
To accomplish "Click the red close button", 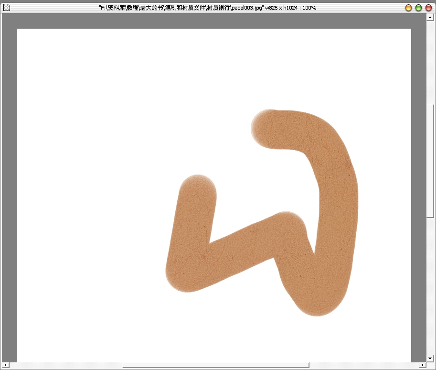I will [428, 8].
